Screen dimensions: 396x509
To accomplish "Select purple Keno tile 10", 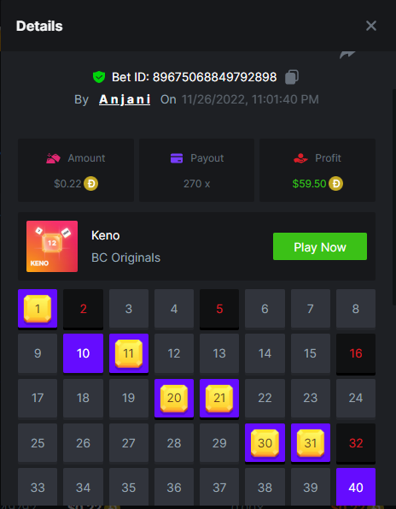I will click(x=84, y=353).
